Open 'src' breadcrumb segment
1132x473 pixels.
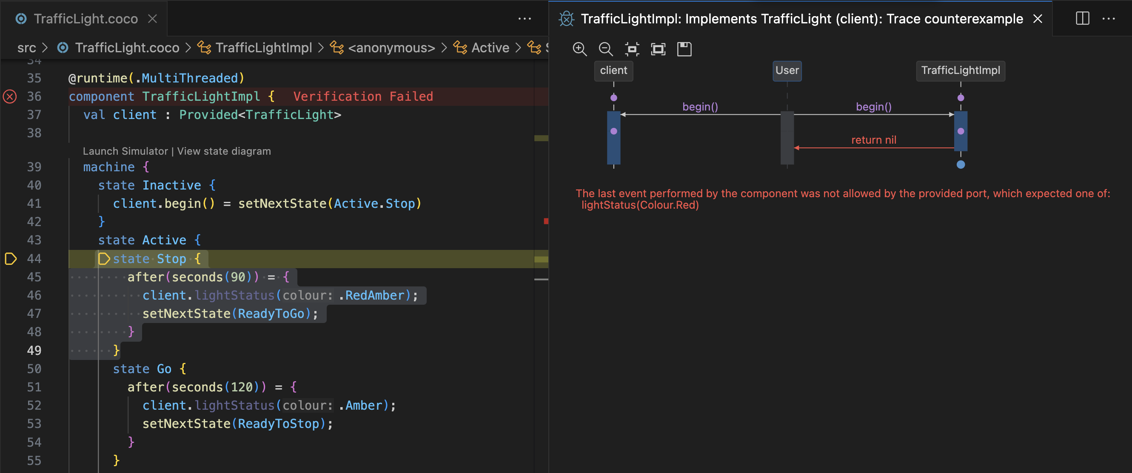coord(26,48)
